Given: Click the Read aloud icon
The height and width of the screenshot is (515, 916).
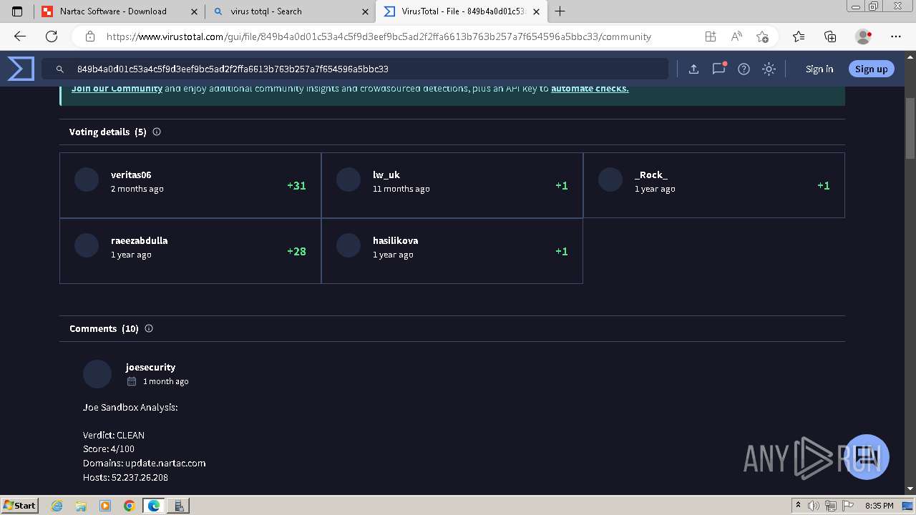Looking at the screenshot, I should (736, 36).
